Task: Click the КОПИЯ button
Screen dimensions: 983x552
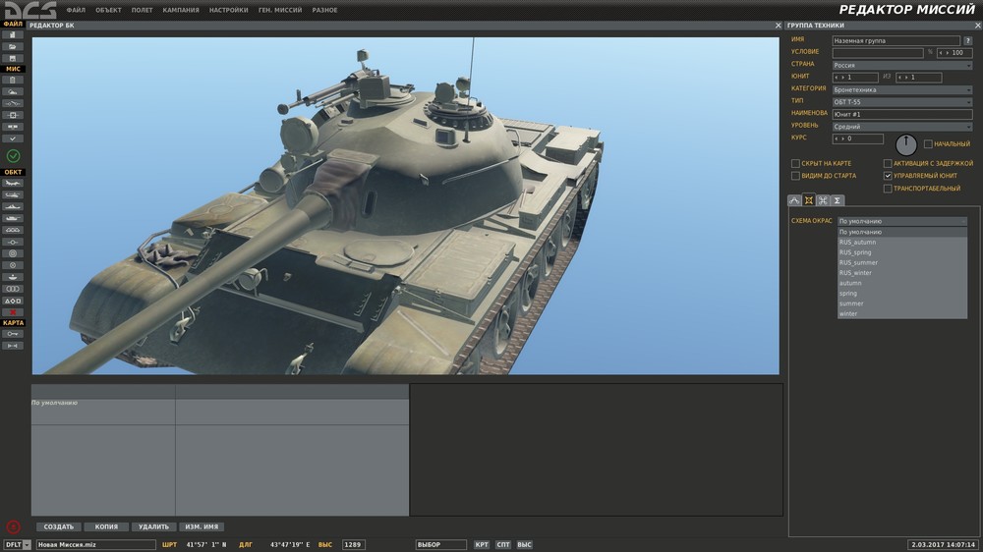Action: point(106,526)
